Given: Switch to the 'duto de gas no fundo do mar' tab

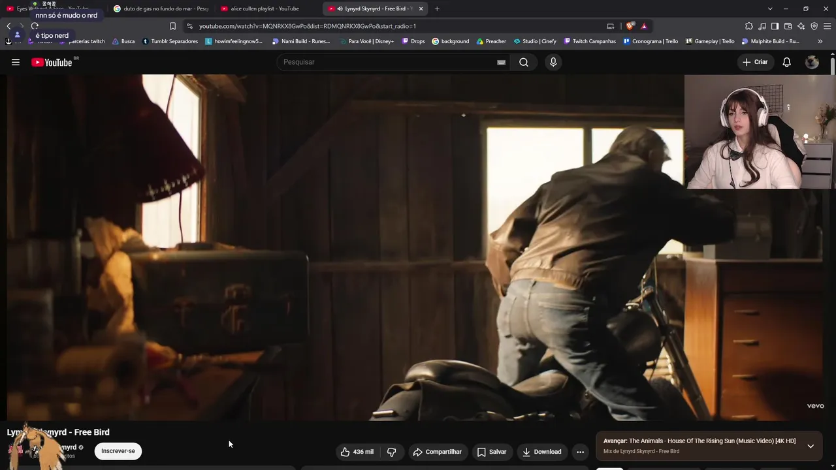Looking at the screenshot, I should (x=161, y=8).
